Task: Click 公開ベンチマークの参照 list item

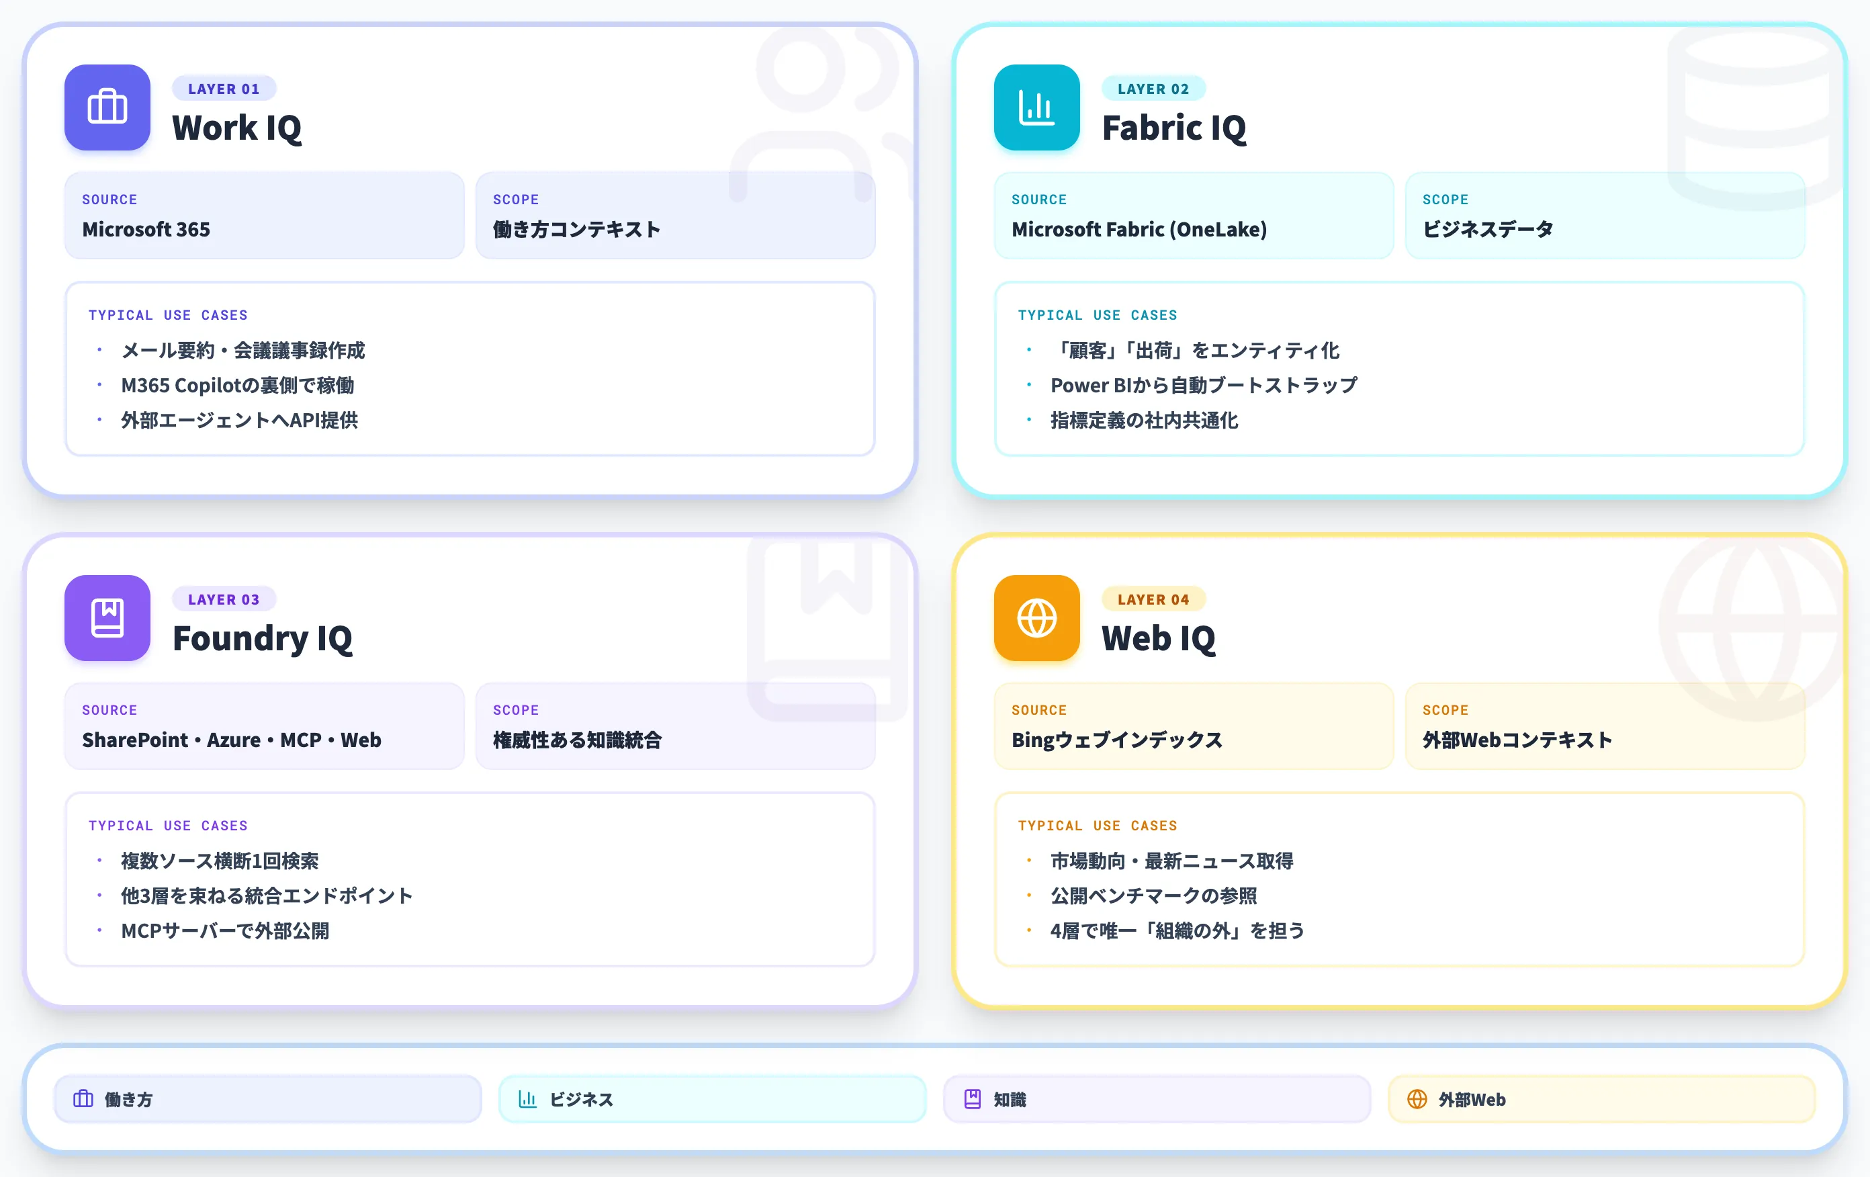Action: [1154, 896]
